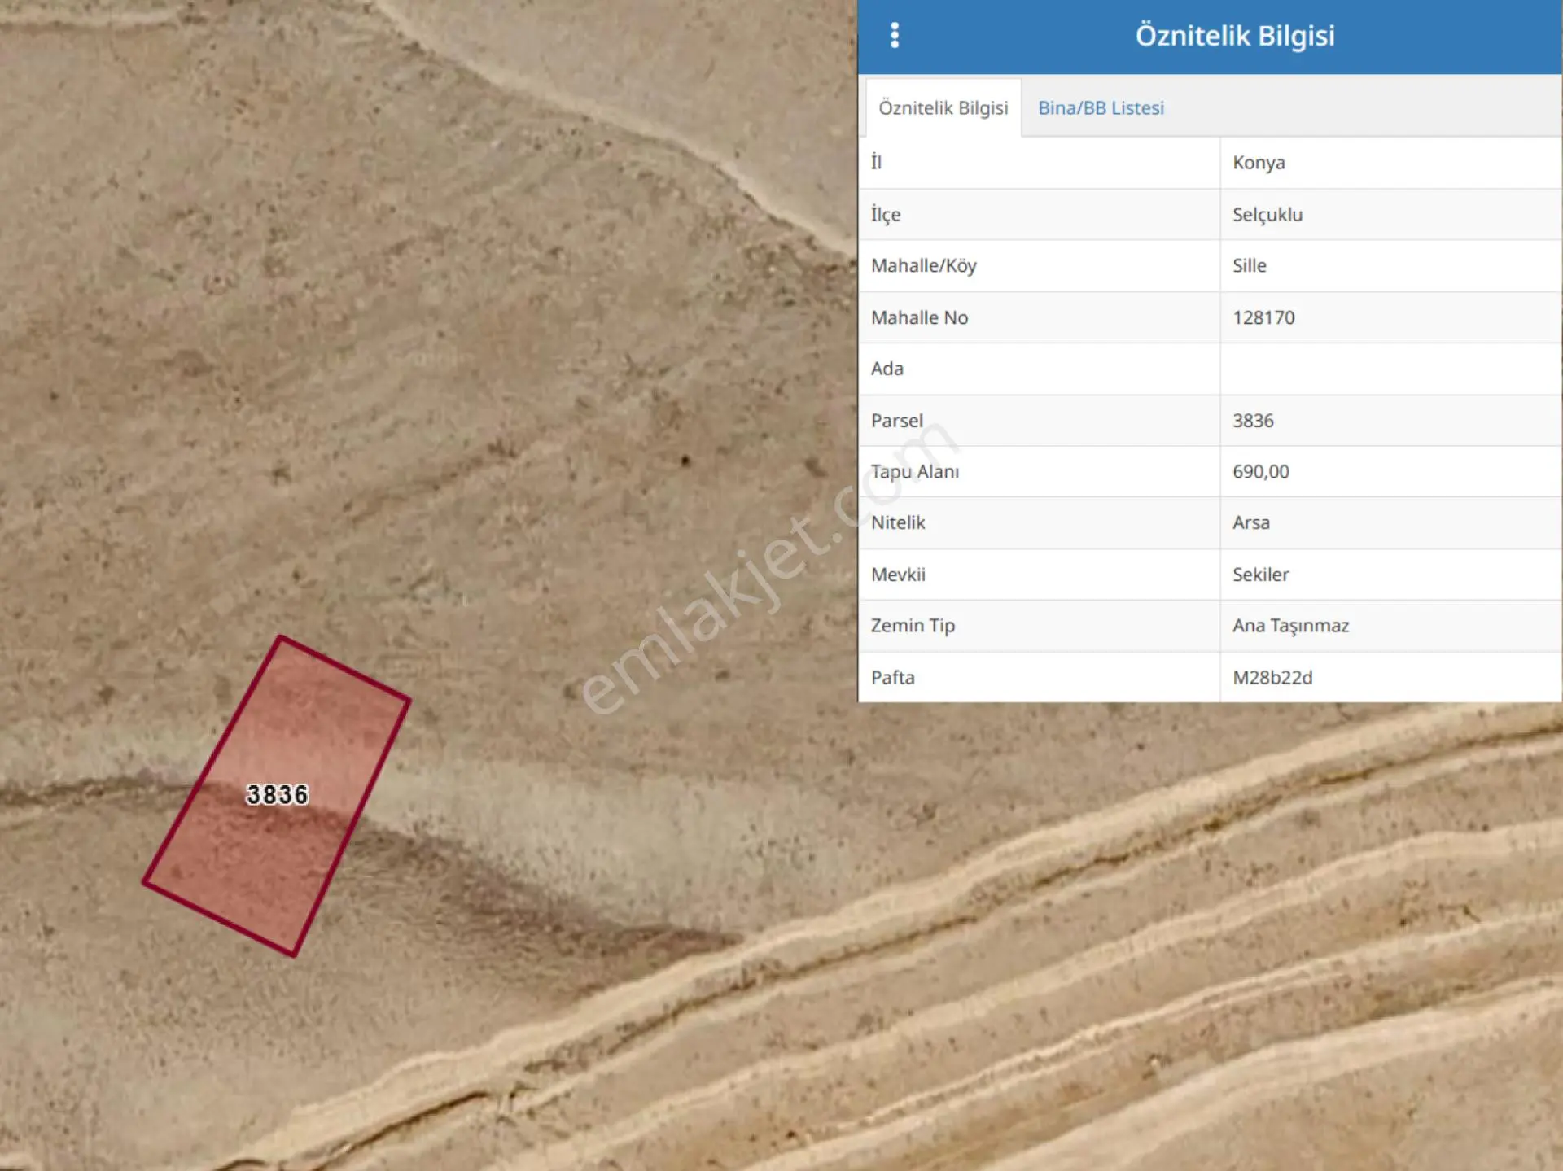This screenshot has width=1563, height=1171.
Task: Switch to the Bina/BB Listesi tab
Action: (x=1101, y=108)
